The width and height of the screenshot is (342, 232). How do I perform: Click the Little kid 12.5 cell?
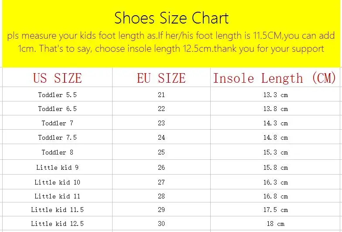click(58, 224)
